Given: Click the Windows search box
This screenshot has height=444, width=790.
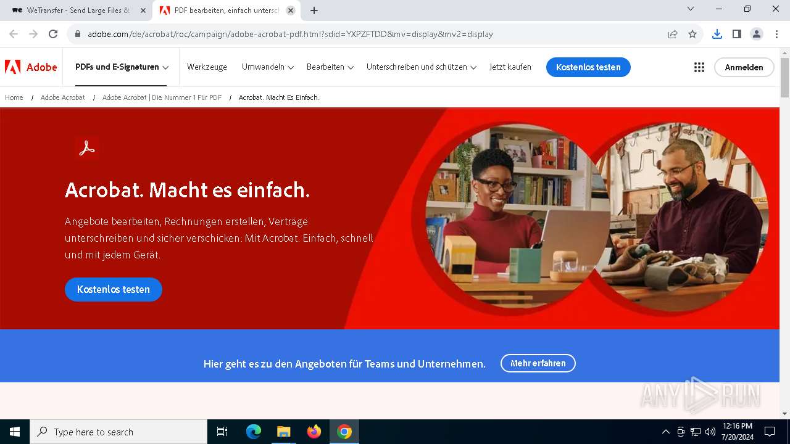Looking at the screenshot, I should [x=118, y=432].
